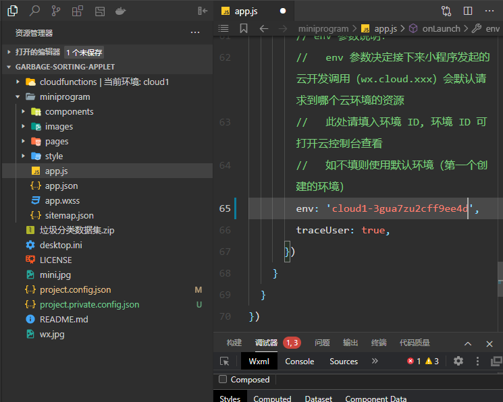Place cursor in env value on line 65
503x402 pixels.
tap(400, 208)
